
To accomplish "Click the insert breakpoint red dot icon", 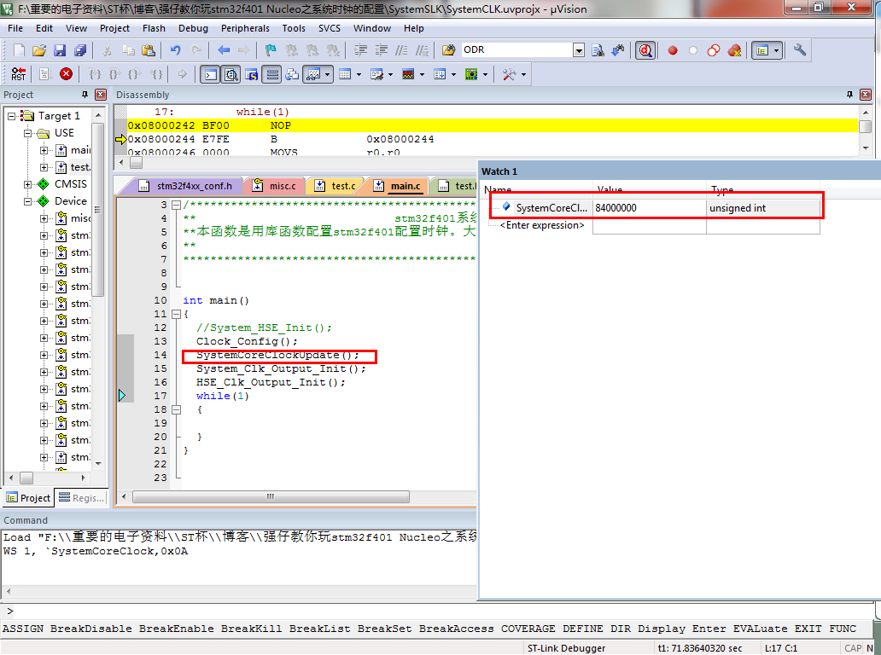I will tap(672, 50).
